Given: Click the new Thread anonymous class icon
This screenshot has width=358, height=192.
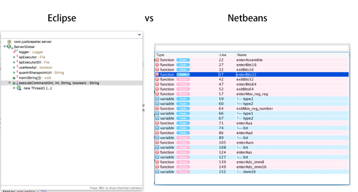Looking at the screenshot, I should pyautogui.click(x=19, y=88).
